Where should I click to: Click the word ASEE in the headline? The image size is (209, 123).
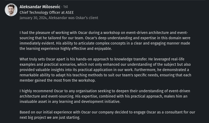69,12
